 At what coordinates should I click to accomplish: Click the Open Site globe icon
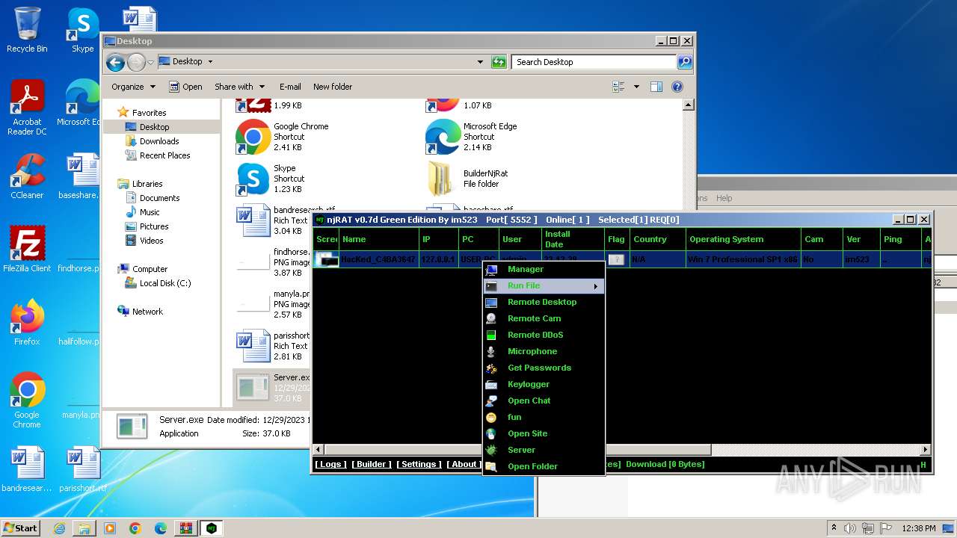491,433
